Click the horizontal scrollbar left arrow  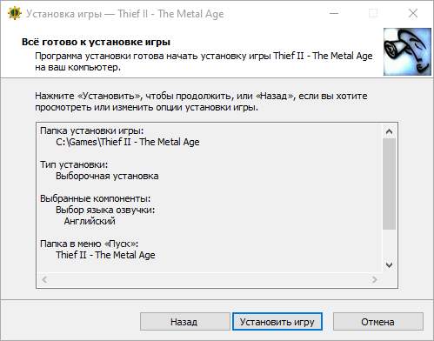point(44,280)
